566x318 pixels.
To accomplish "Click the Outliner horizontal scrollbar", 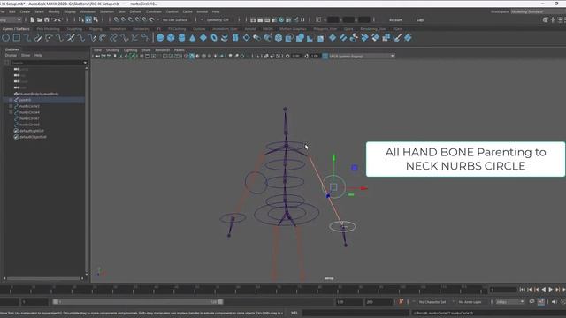I will (43, 278).
